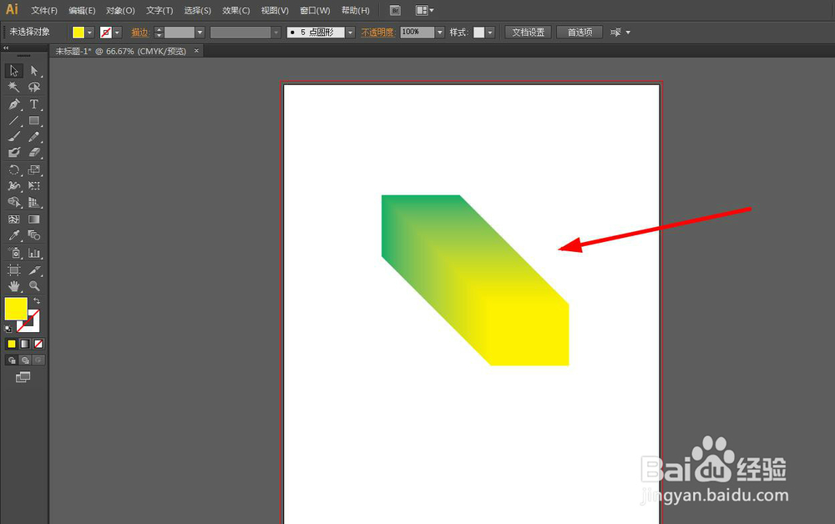Select the Pen tool
This screenshot has width=835, height=524.
click(x=14, y=104)
